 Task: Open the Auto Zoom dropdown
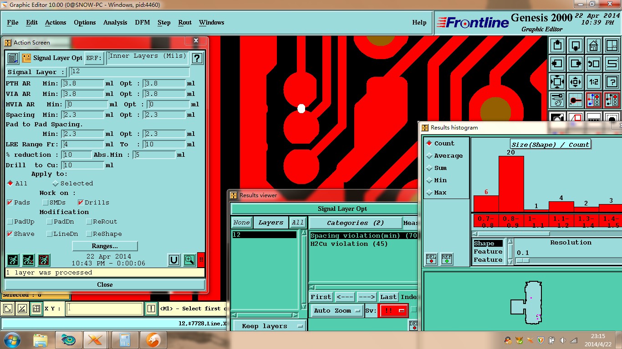click(336, 311)
